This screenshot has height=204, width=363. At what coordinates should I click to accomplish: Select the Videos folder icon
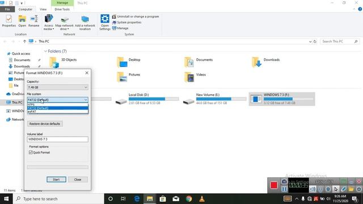pos(189,77)
